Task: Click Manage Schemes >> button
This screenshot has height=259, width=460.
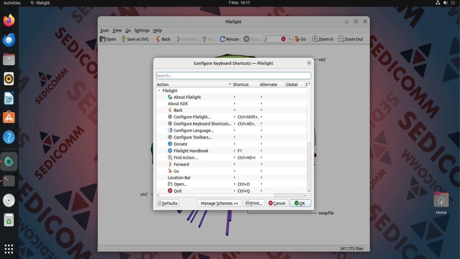Action: point(220,203)
